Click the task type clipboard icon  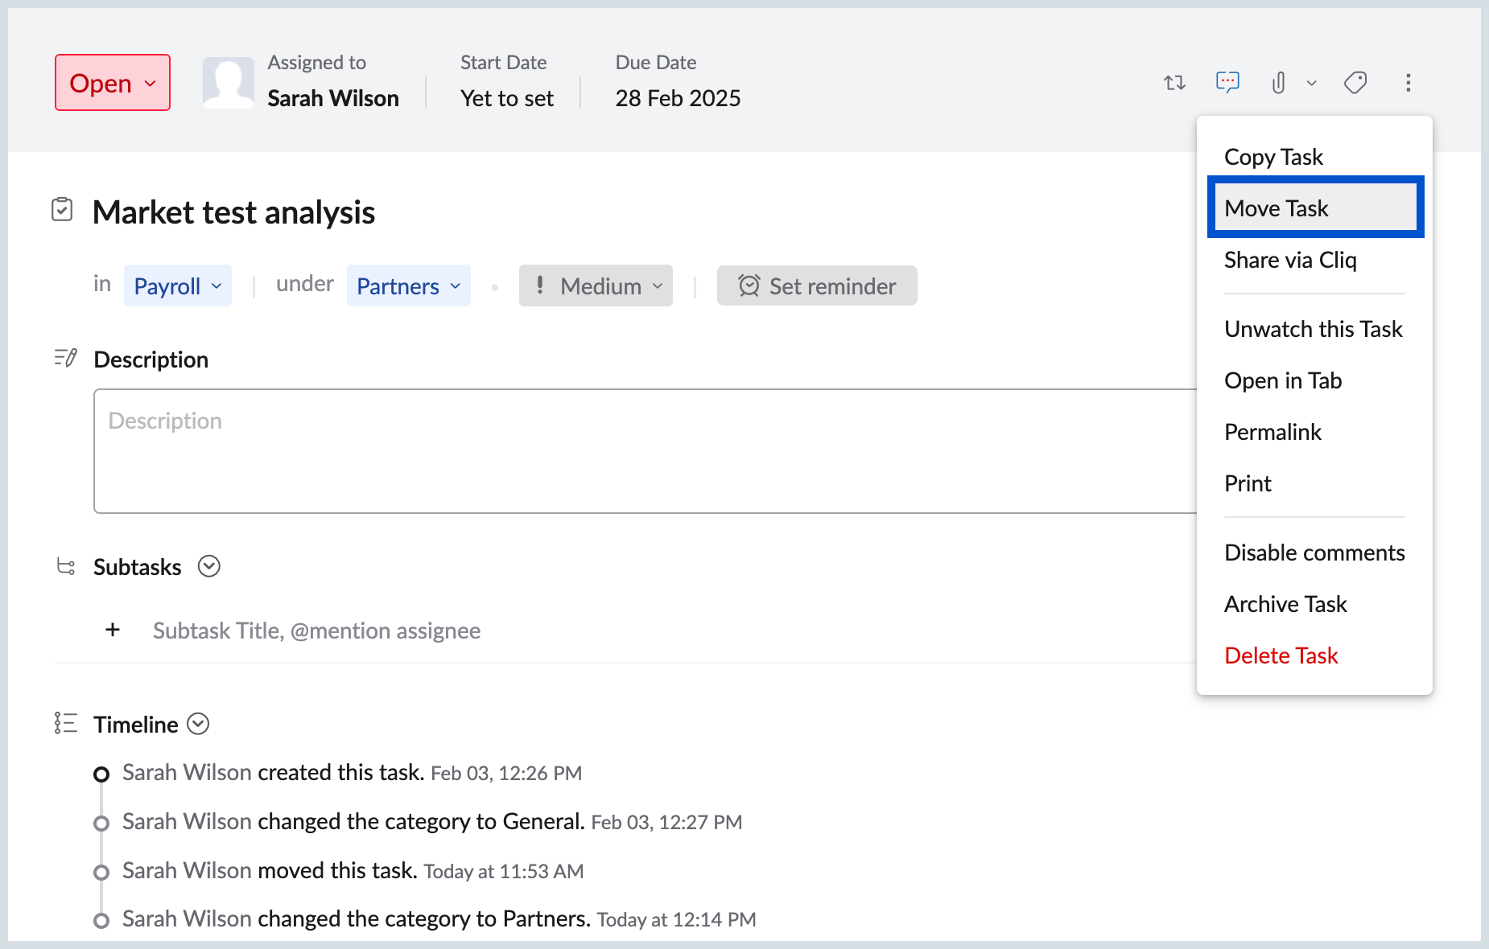62,210
